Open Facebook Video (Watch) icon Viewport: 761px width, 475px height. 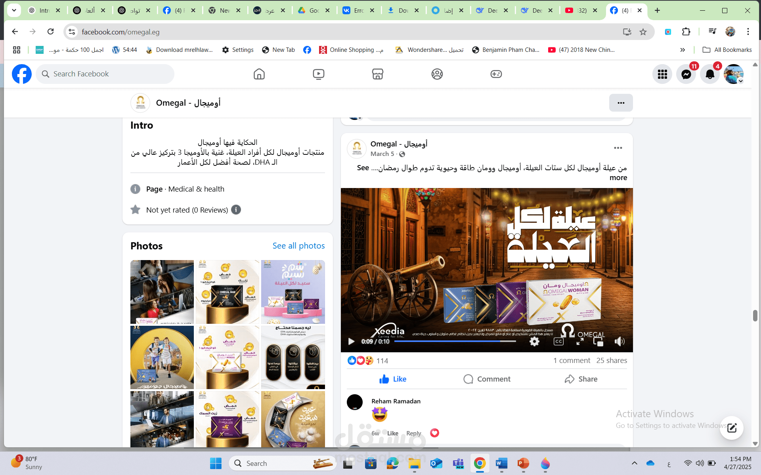pos(318,74)
